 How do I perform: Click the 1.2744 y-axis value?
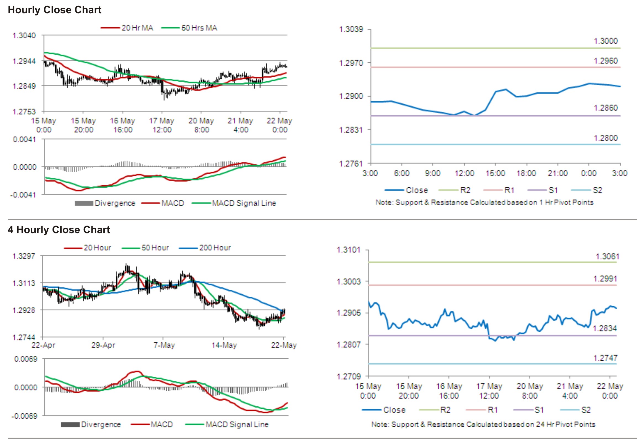(x=24, y=337)
